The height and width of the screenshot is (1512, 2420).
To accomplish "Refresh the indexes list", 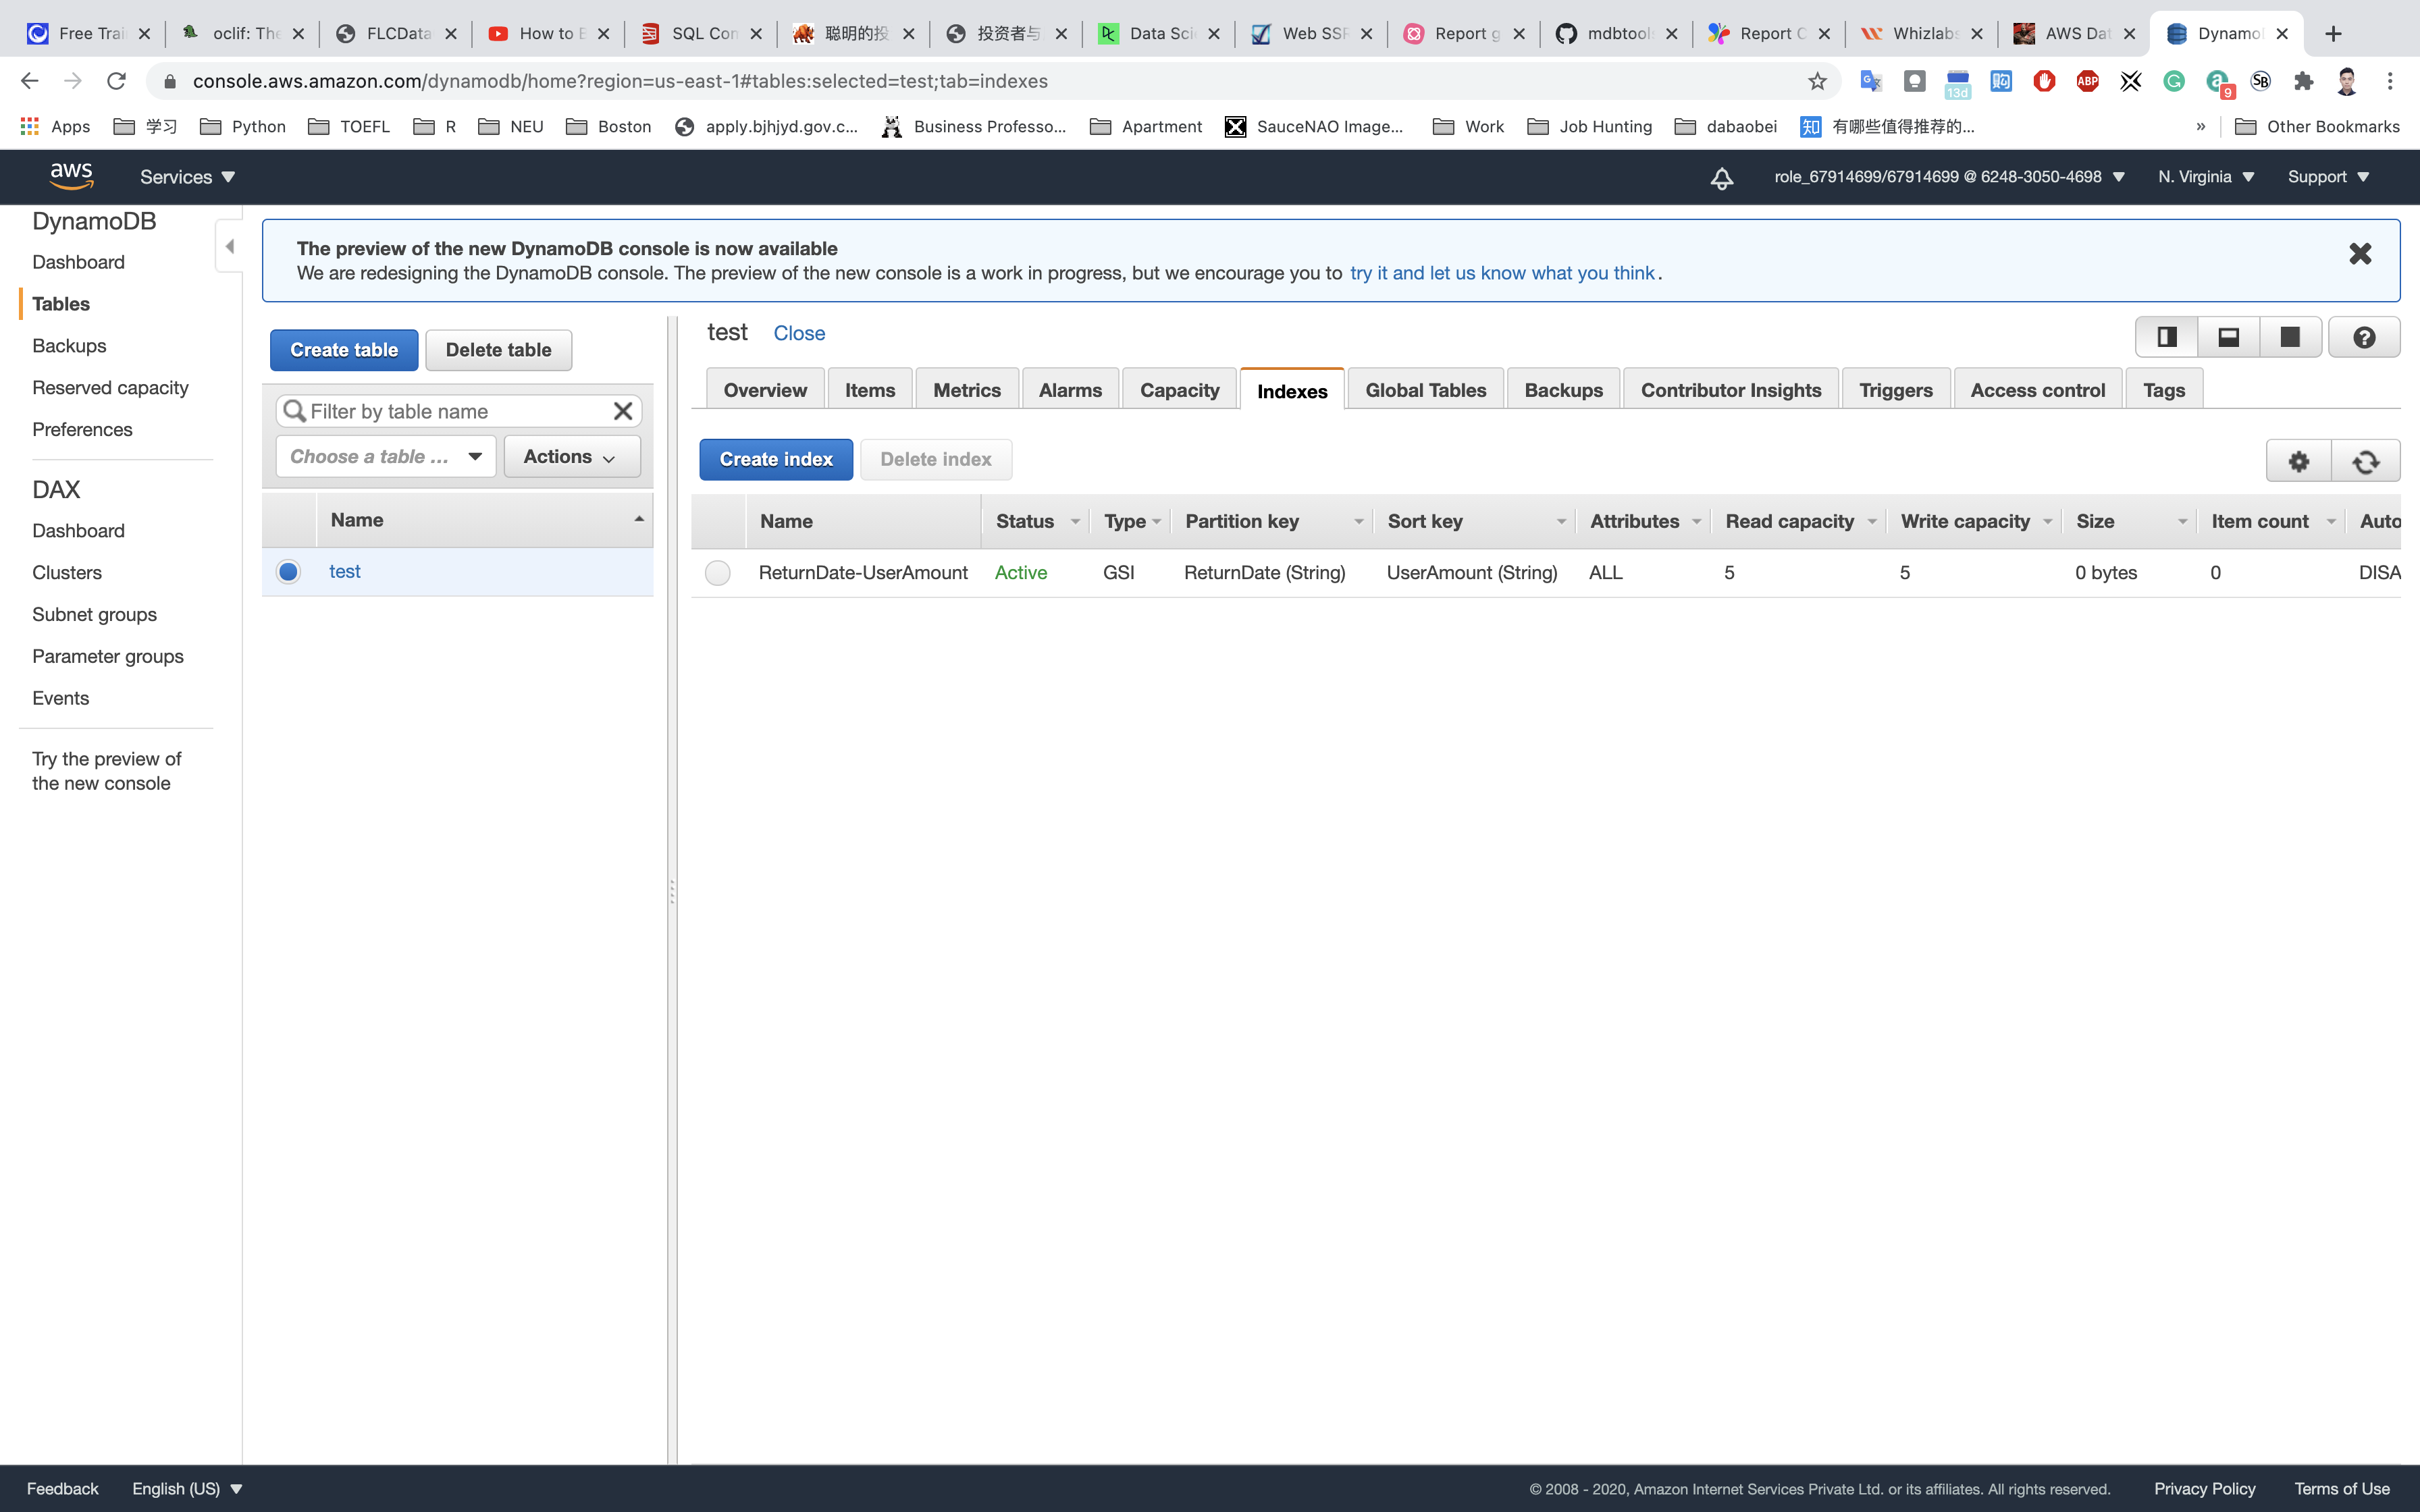I will (2365, 461).
